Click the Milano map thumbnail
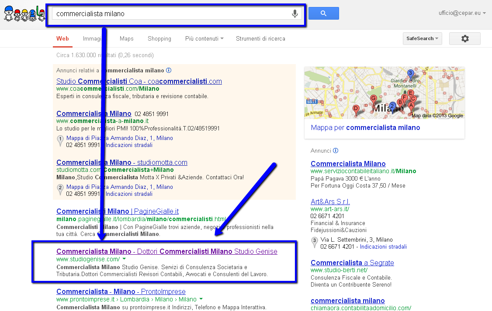 point(385,93)
